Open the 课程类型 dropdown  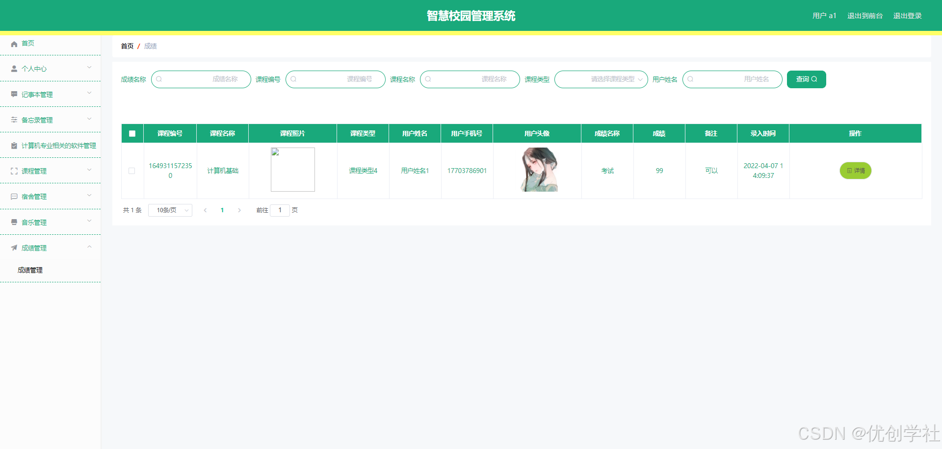(601, 79)
